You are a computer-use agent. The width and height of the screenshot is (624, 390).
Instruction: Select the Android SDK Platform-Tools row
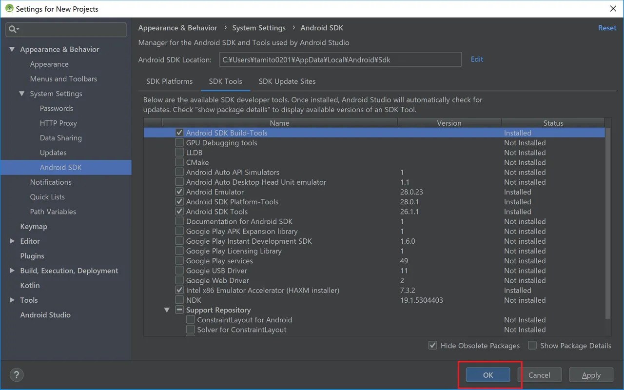pos(374,202)
